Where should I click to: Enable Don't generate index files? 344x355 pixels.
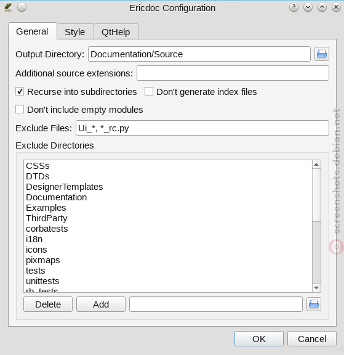(x=149, y=91)
